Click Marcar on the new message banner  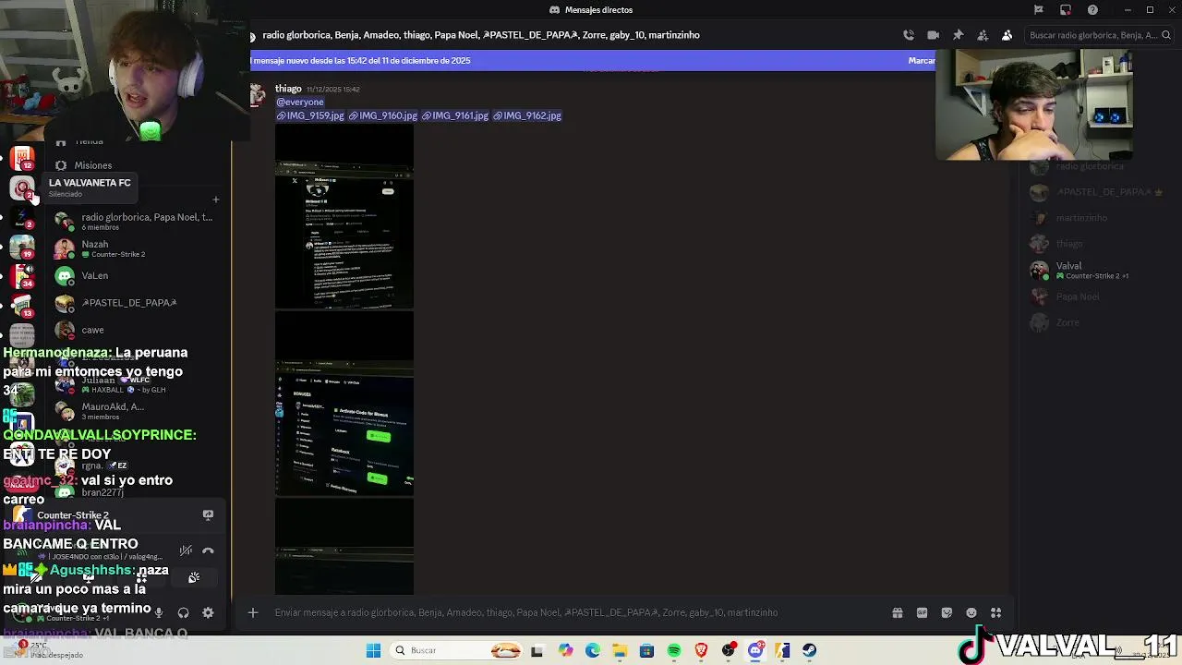click(x=921, y=60)
